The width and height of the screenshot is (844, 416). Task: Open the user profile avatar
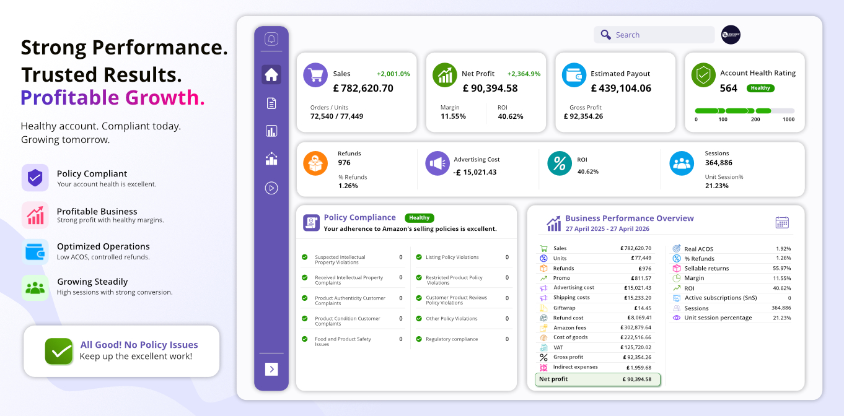click(731, 35)
